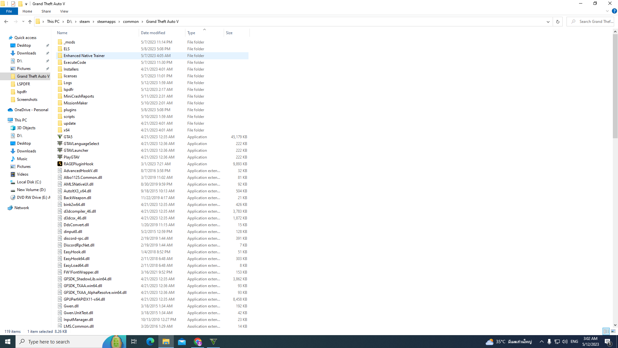The height and width of the screenshot is (348, 618).
Task: Open the Help question mark icon
Action: [614, 11]
